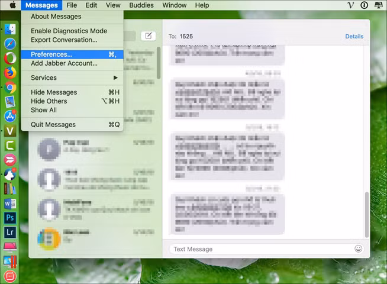Open the Edit menu
This screenshot has height=284, width=387.
pyautogui.click(x=91, y=5)
